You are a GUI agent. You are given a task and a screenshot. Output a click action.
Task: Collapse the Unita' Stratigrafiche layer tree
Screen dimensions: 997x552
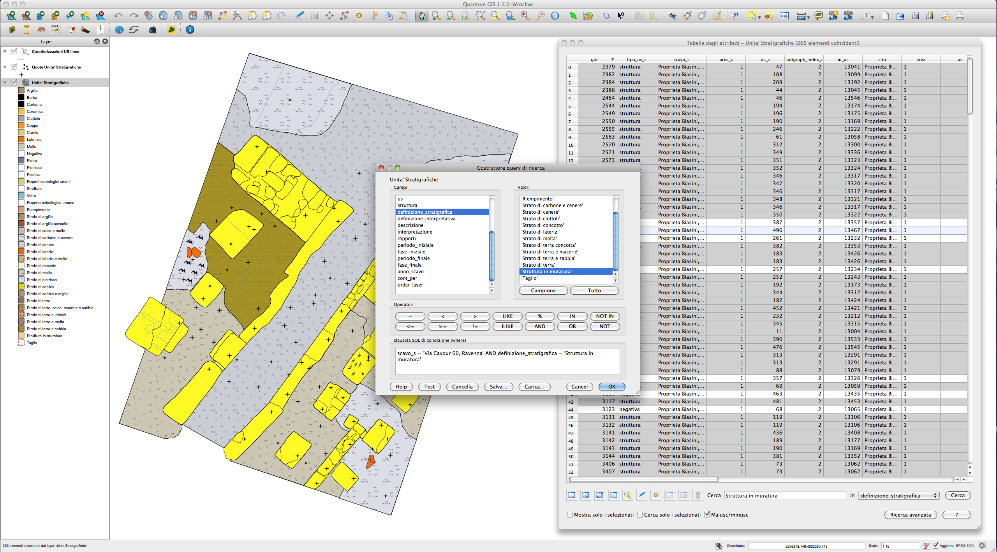[5, 83]
